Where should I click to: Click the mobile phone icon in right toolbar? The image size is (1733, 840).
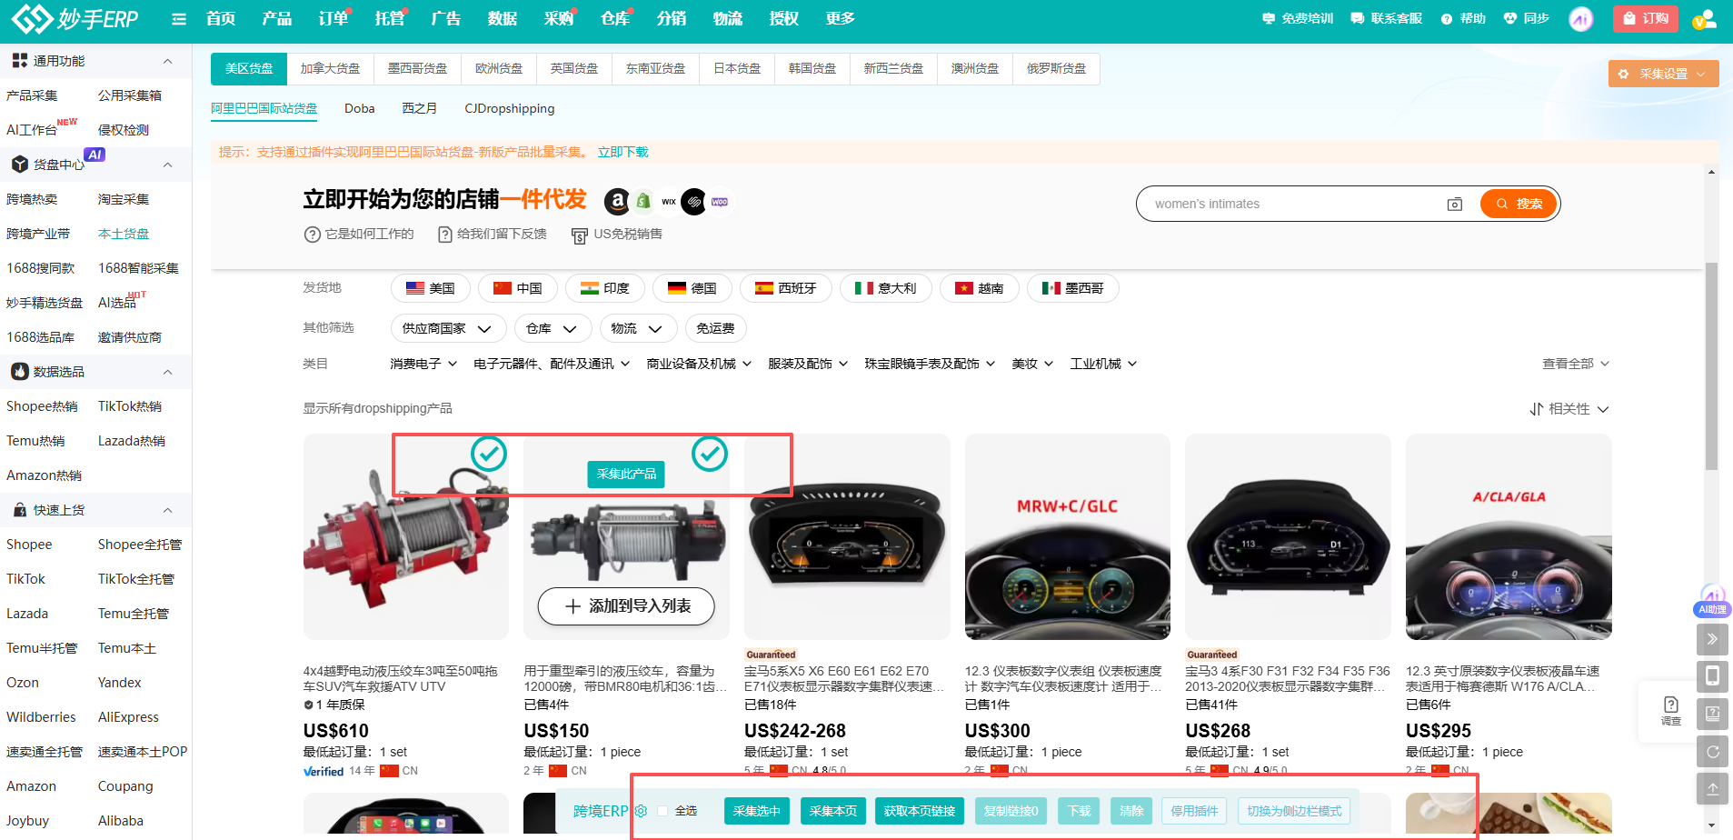point(1712,676)
